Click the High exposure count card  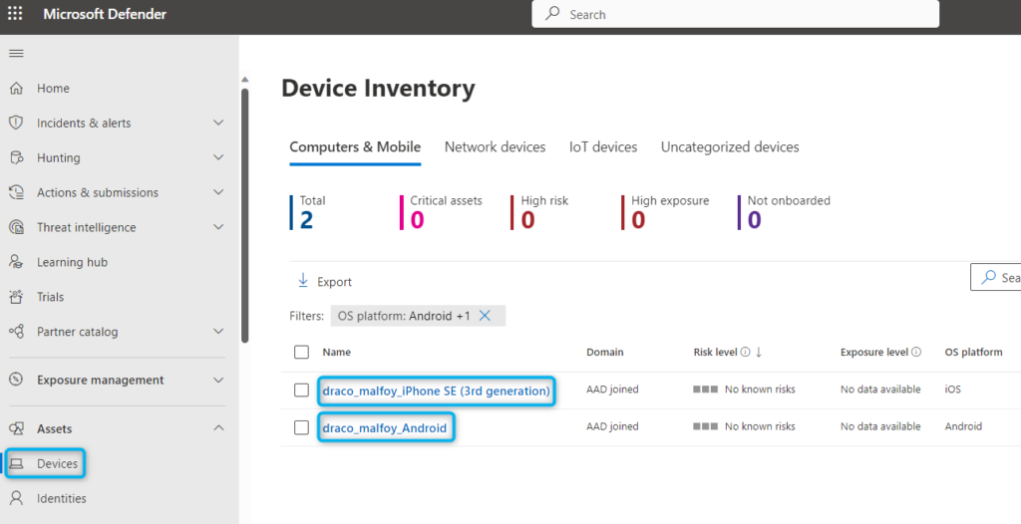click(665, 212)
